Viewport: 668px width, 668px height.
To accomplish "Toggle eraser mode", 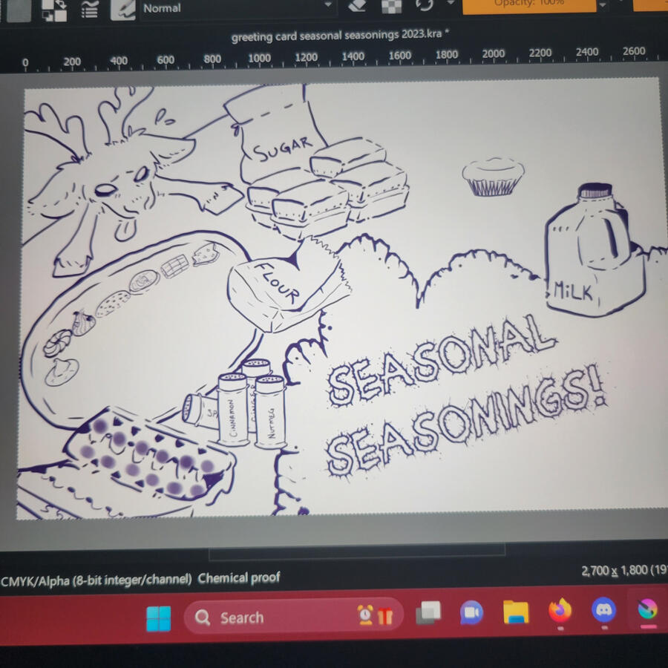I will coord(357,6).
